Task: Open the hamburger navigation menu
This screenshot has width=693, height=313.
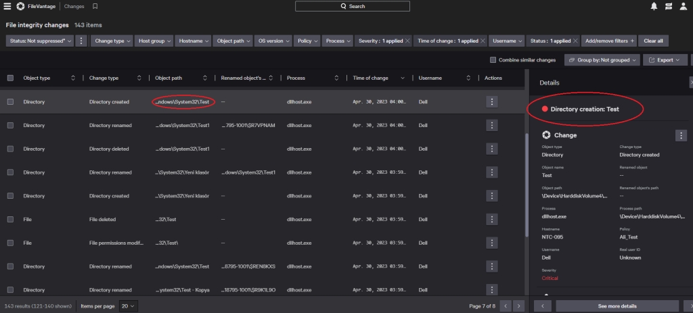Action: 6,6
